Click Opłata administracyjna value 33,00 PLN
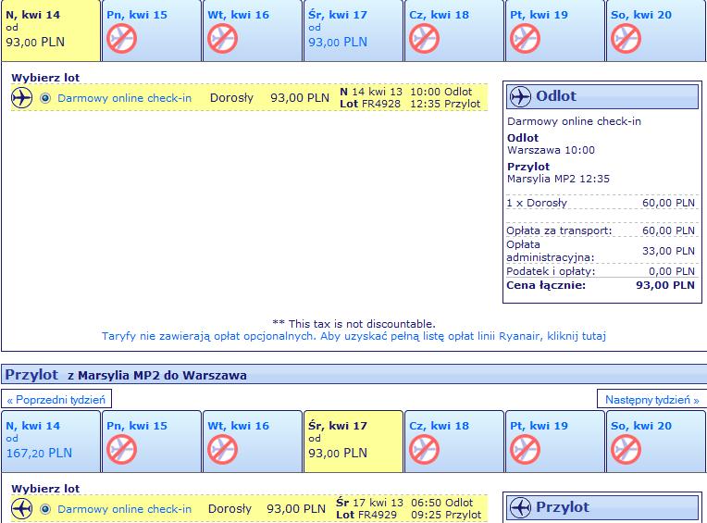The width and height of the screenshot is (707, 523). tap(668, 251)
